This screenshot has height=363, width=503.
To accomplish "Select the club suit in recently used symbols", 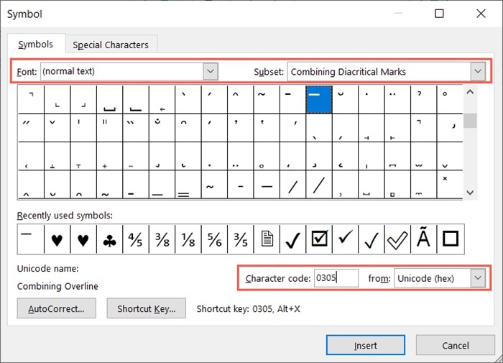I will pos(109,239).
